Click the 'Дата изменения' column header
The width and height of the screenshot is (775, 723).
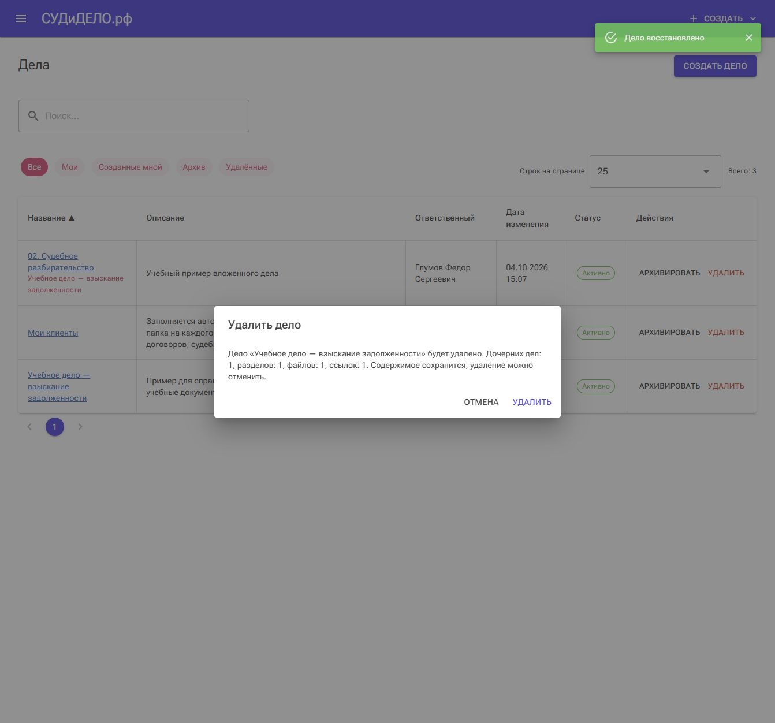click(527, 218)
